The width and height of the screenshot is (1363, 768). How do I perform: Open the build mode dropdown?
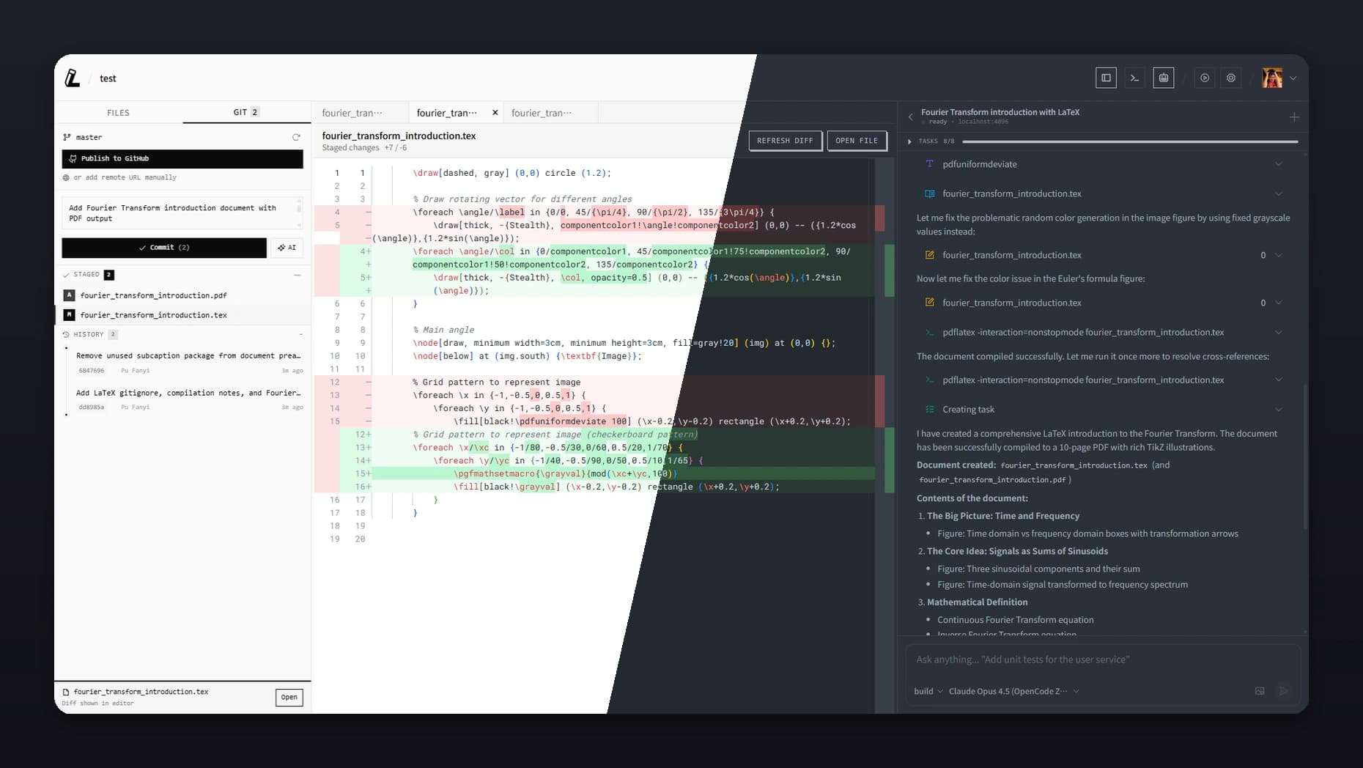tap(928, 691)
